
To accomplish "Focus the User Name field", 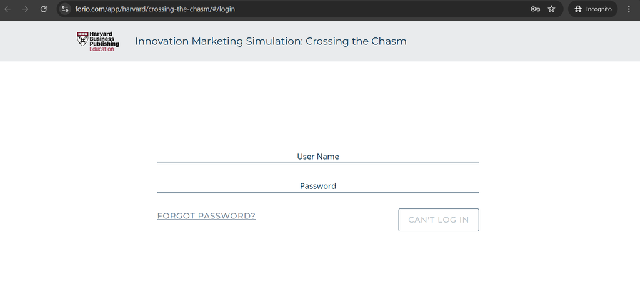I will point(317,156).
